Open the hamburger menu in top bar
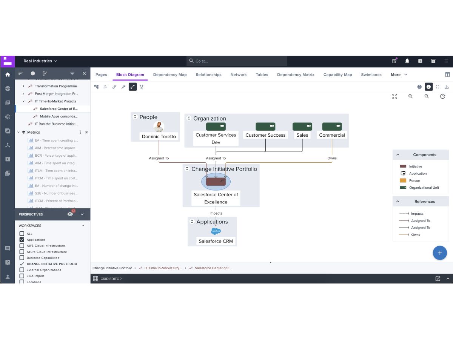This screenshot has width=453, height=339. pyautogui.click(x=446, y=61)
